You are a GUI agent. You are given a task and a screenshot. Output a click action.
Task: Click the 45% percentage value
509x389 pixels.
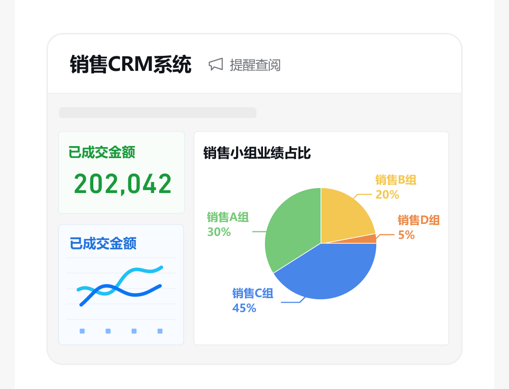pyautogui.click(x=244, y=308)
